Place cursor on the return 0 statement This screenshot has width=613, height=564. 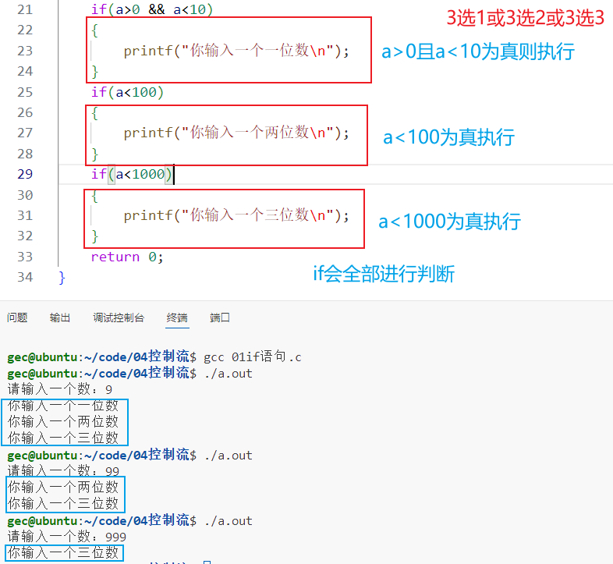pyautogui.click(x=126, y=257)
